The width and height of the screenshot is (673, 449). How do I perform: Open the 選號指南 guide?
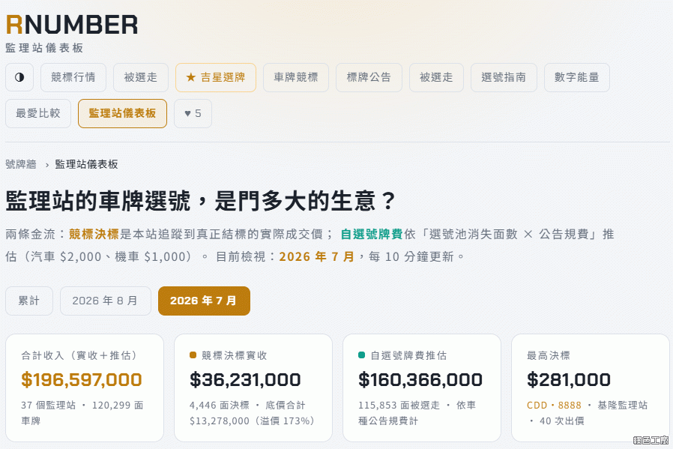point(504,77)
